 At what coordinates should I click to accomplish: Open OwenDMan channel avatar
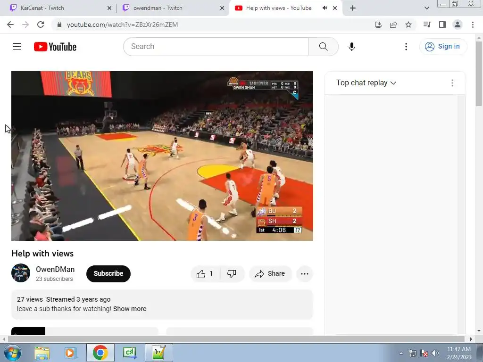tap(21, 273)
